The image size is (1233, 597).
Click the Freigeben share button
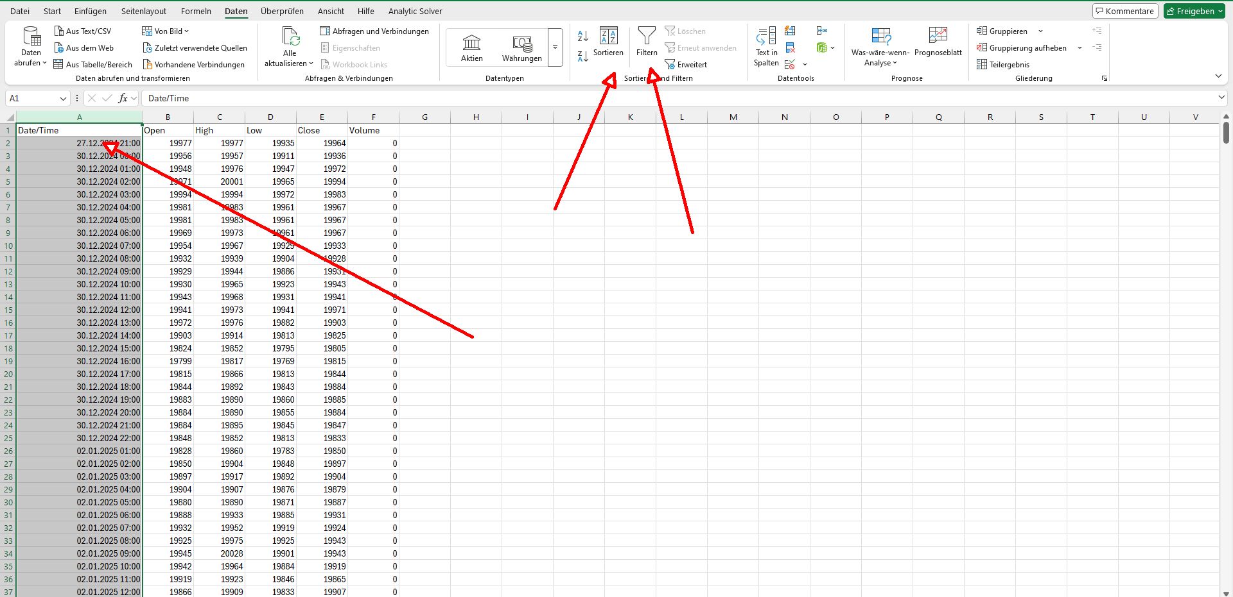(1194, 11)
